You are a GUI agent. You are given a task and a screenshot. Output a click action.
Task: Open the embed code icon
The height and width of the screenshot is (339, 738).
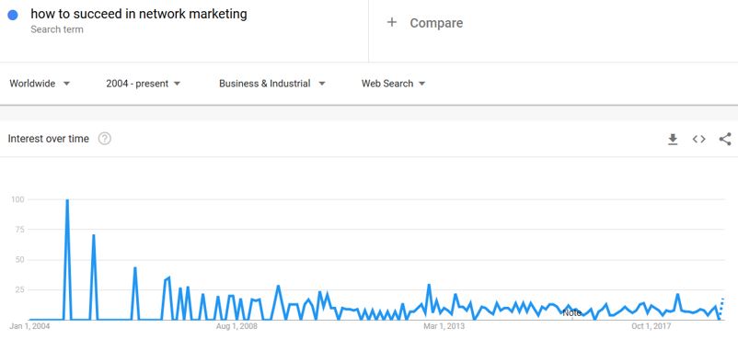click(699, 139)
